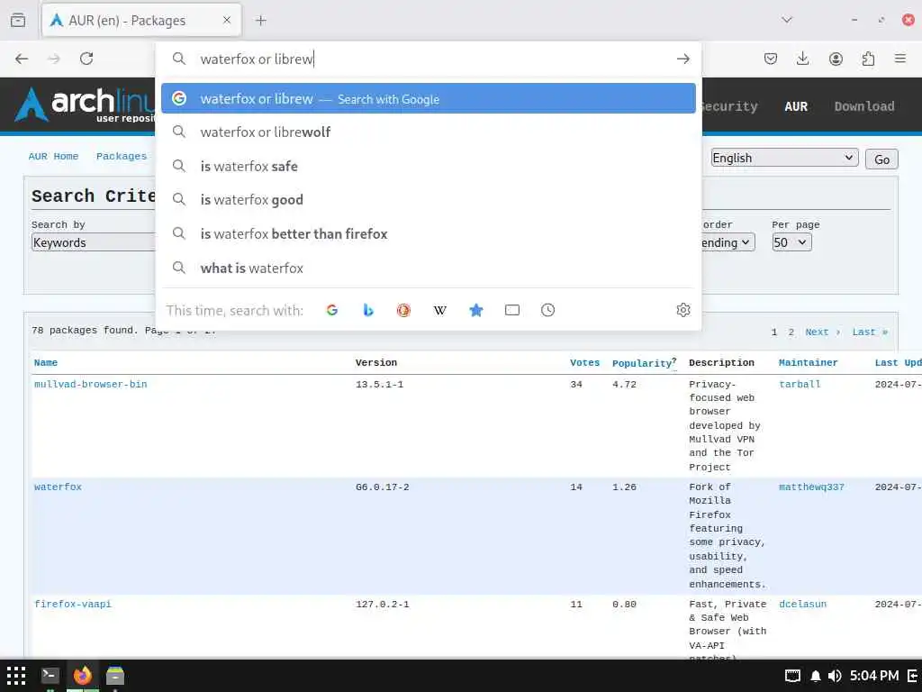Sort by the Votes column header
The height and width of the screenshot is (692, 922).
tap(584, 362)
